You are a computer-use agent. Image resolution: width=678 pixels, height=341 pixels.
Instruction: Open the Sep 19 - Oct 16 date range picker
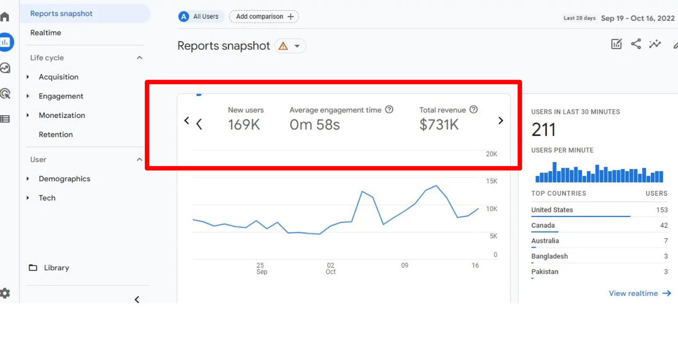pyautogui.click(x=637, y=18)
